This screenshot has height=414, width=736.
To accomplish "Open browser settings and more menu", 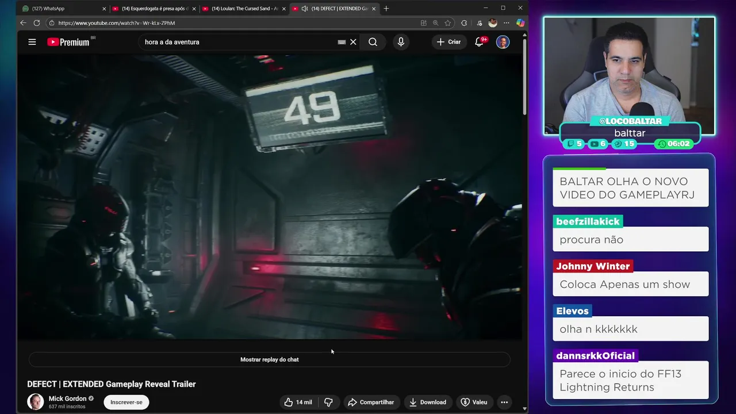I will click(x=506, y=23).
